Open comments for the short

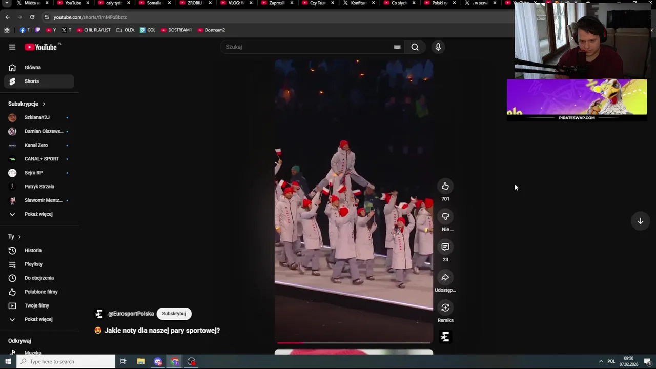pyautogui.click(x=445, y=247)
